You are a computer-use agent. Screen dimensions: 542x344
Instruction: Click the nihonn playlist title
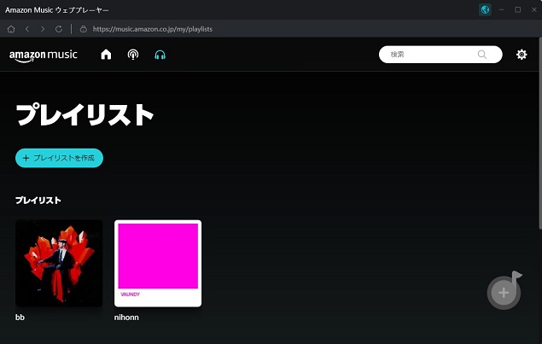[126, 318]
